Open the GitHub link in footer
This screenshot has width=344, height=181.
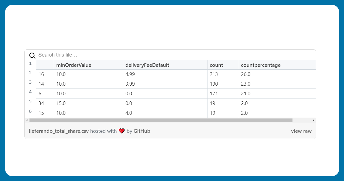pyautogui.click(x=142, y=131)
